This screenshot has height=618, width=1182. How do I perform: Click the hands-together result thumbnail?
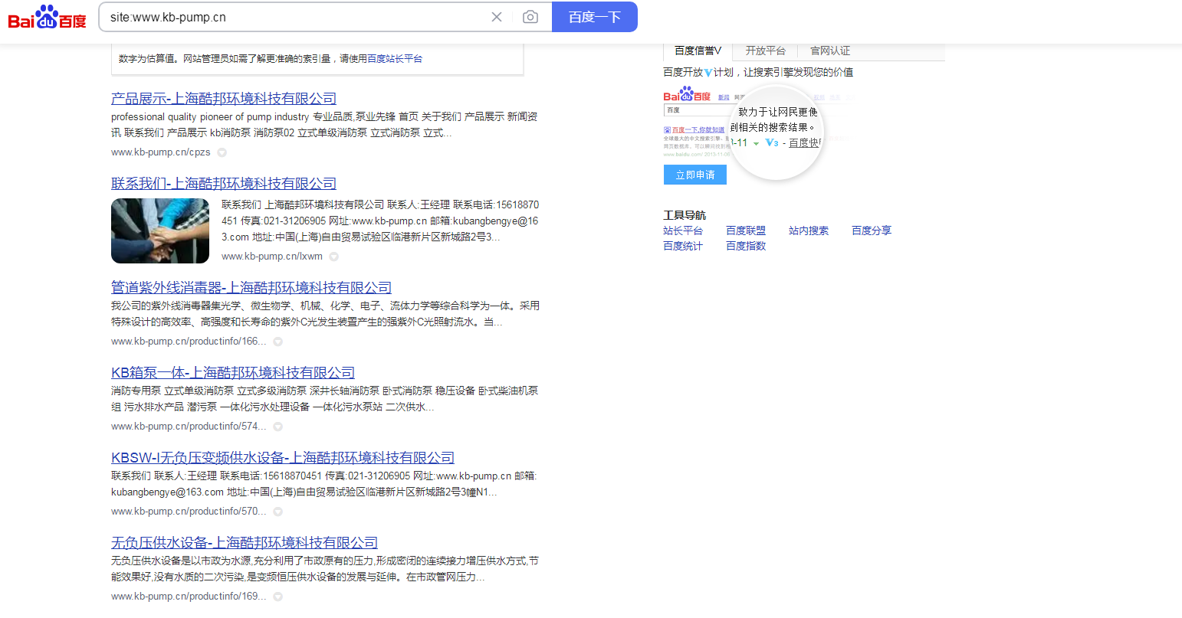[160, 231]
